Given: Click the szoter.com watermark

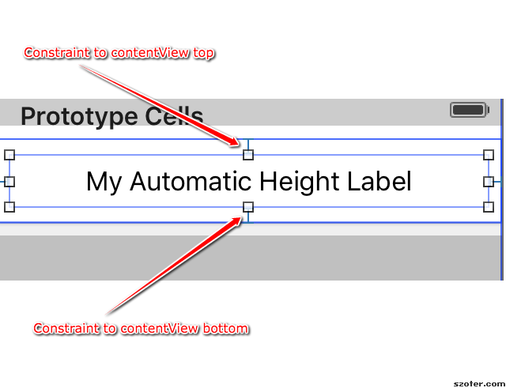Looking at the screenshot, I should click(x=480, y=384).
